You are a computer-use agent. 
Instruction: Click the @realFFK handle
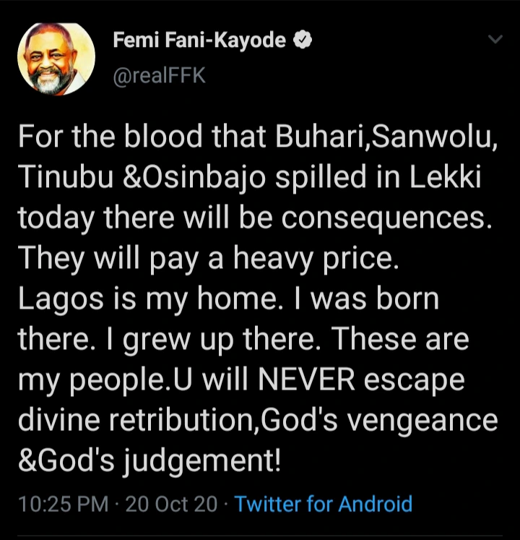[x=159, y=76]
